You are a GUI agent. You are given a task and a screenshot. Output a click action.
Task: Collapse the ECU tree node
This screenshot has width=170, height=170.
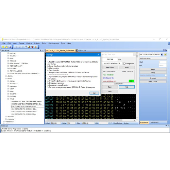(x=6, y=79)
